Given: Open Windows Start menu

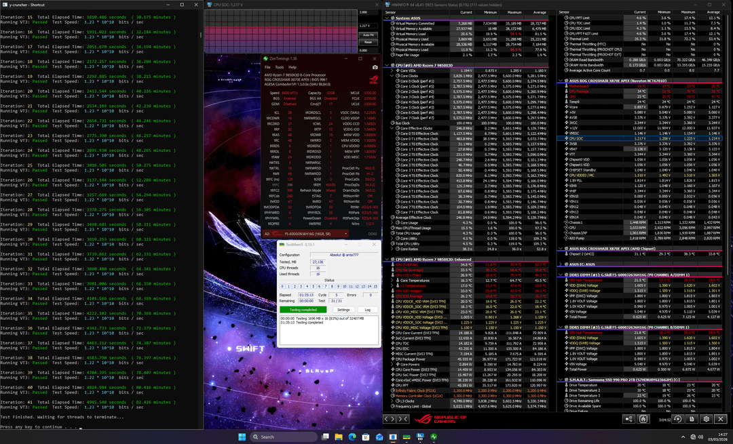Looking at the screenshot, I should (x=243, y=437).
